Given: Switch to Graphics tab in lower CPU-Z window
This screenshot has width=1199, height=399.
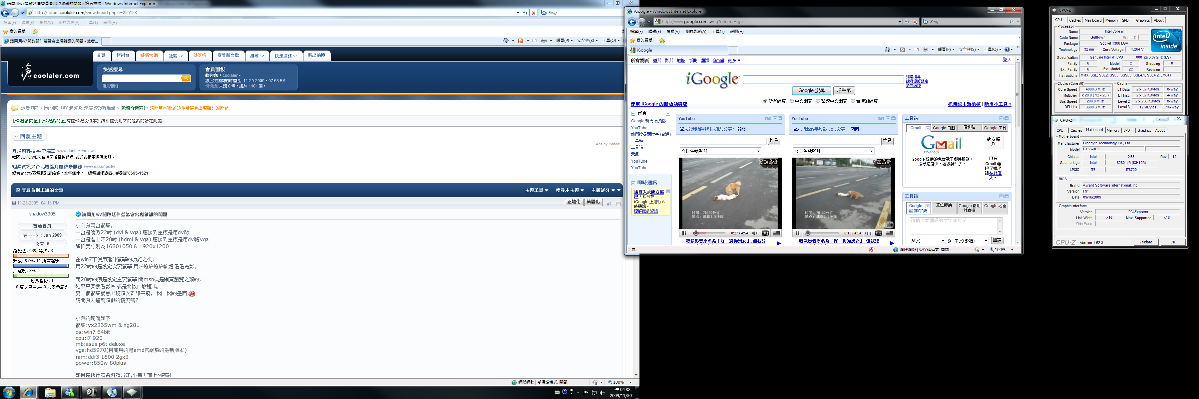Looking at the screenshot, I should click(x=1144, y=131).
